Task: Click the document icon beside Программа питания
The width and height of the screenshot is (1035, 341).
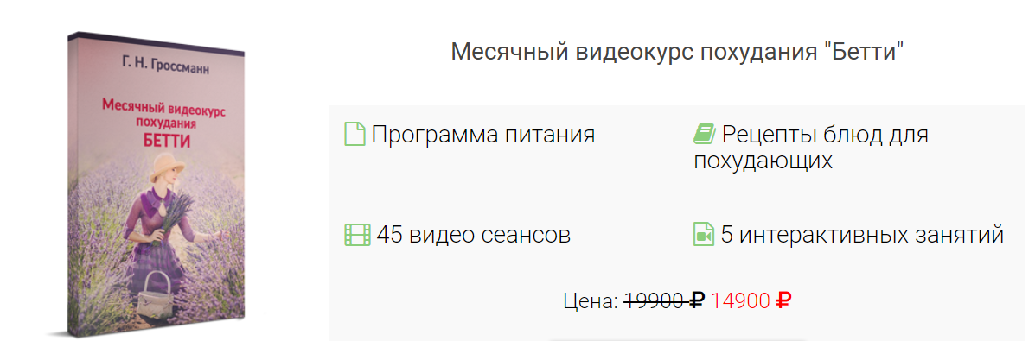Action: pos(355,134)
